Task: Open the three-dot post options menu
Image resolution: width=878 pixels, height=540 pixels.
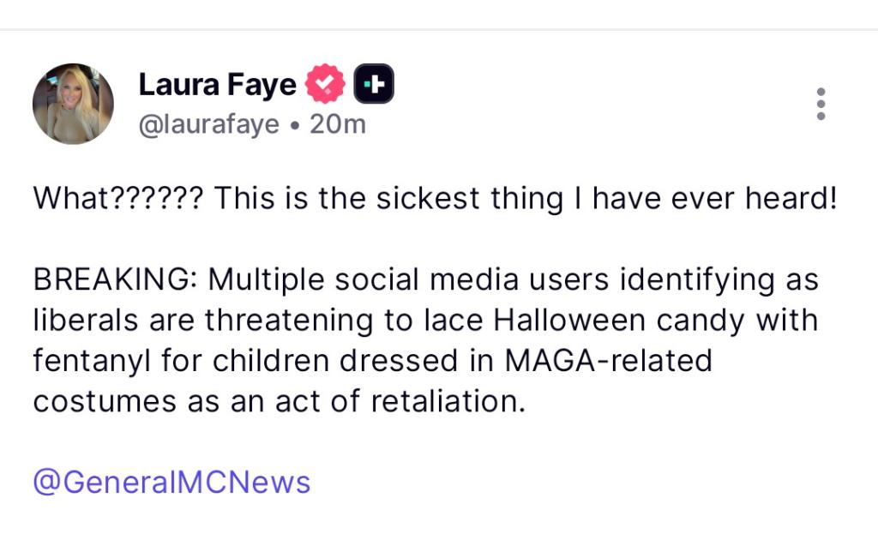Action: [821, 104]
